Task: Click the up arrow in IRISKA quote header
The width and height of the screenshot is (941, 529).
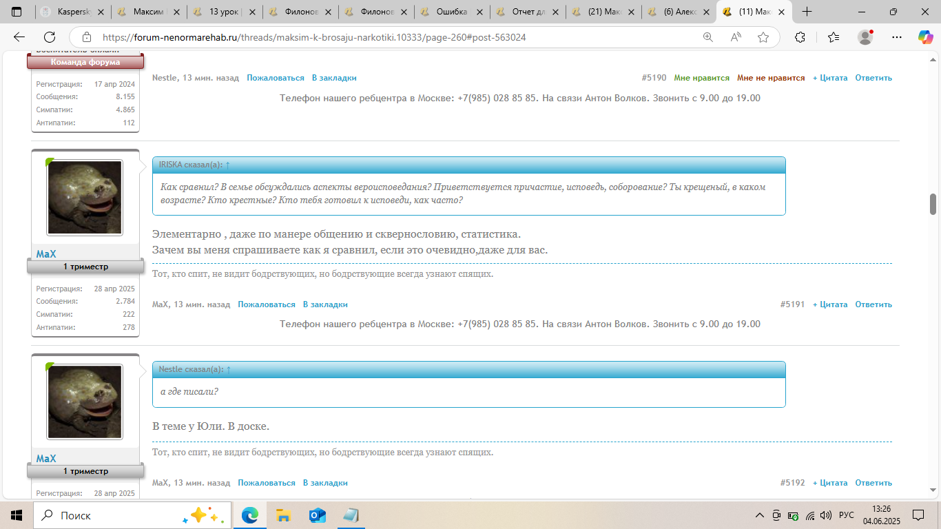Action: pyautogui.click(x=228, y=165)
